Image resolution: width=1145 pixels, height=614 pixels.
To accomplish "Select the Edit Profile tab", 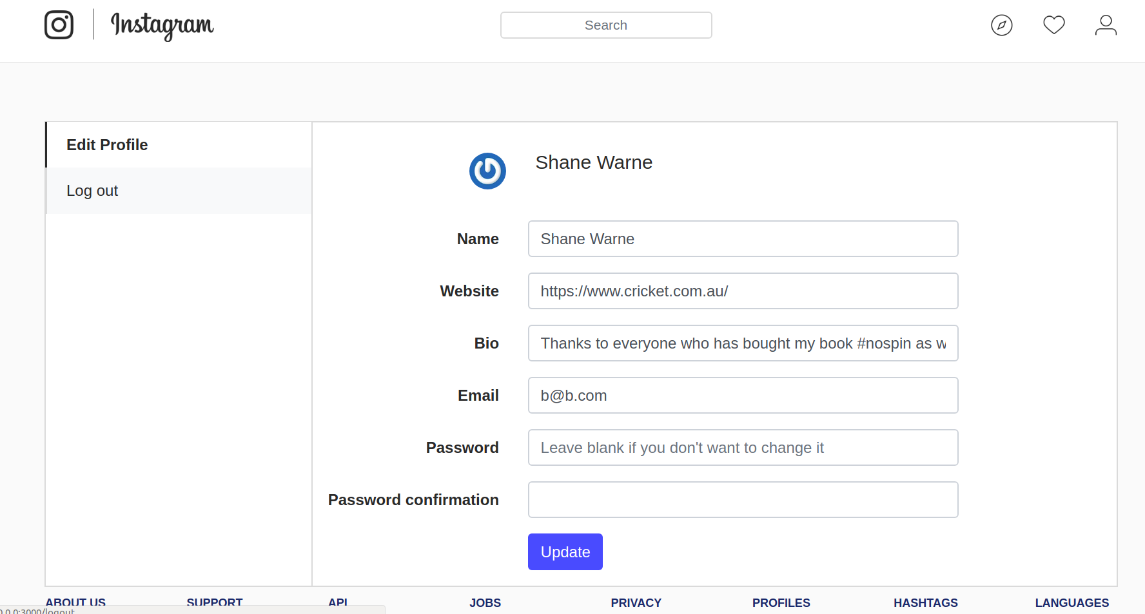I will coord(179,145).
